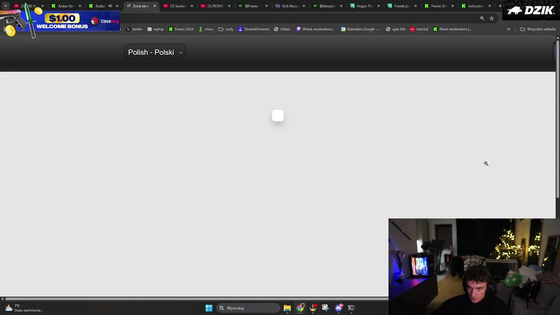Switch to the Franek jest tab
Viewport: 560px width, 315px height.
(401, 6)
